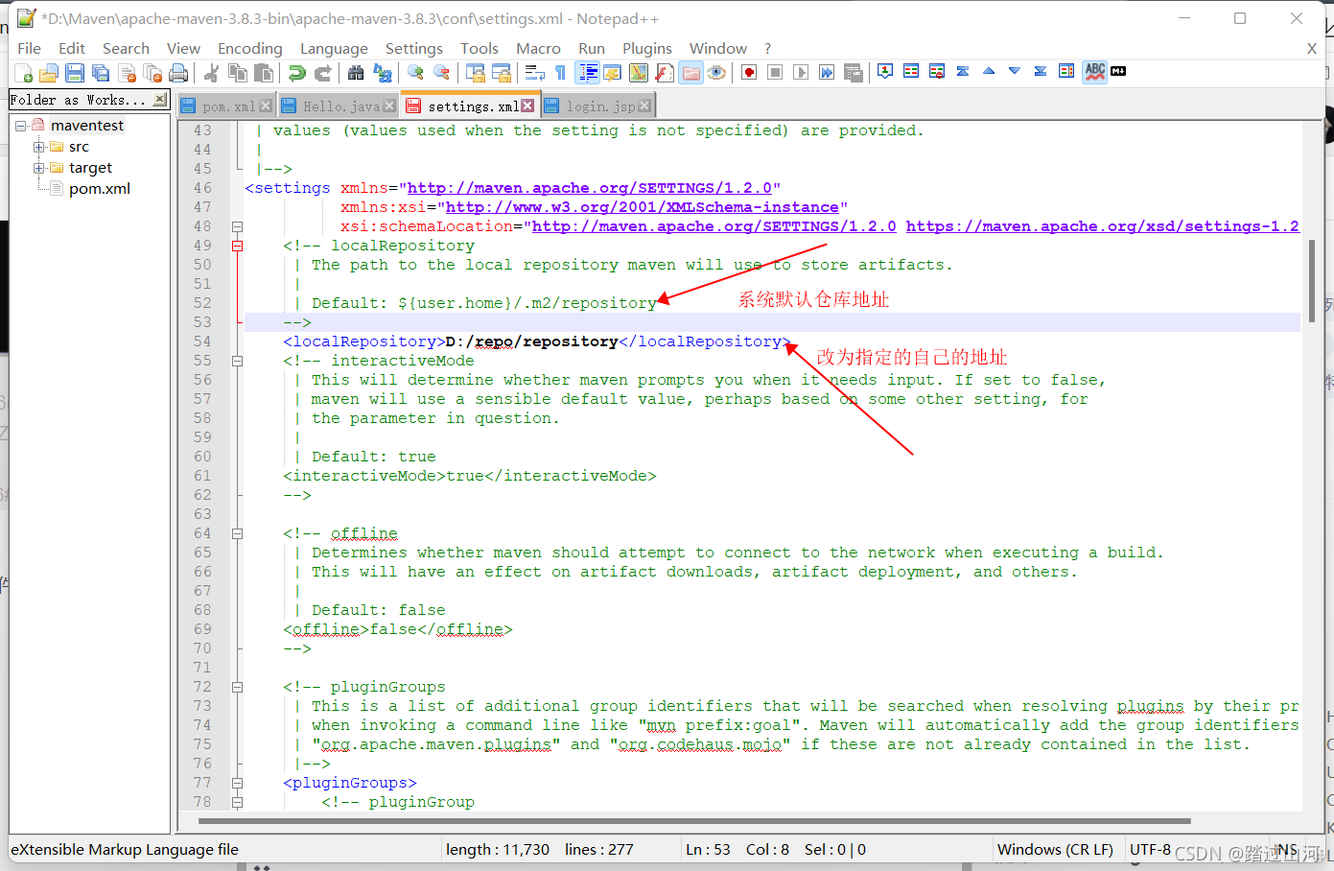Image resolution: width=1334 pixels, height=871 pixels.
Task: Collapse the fold marker at line 48
Action: [237, 227]
